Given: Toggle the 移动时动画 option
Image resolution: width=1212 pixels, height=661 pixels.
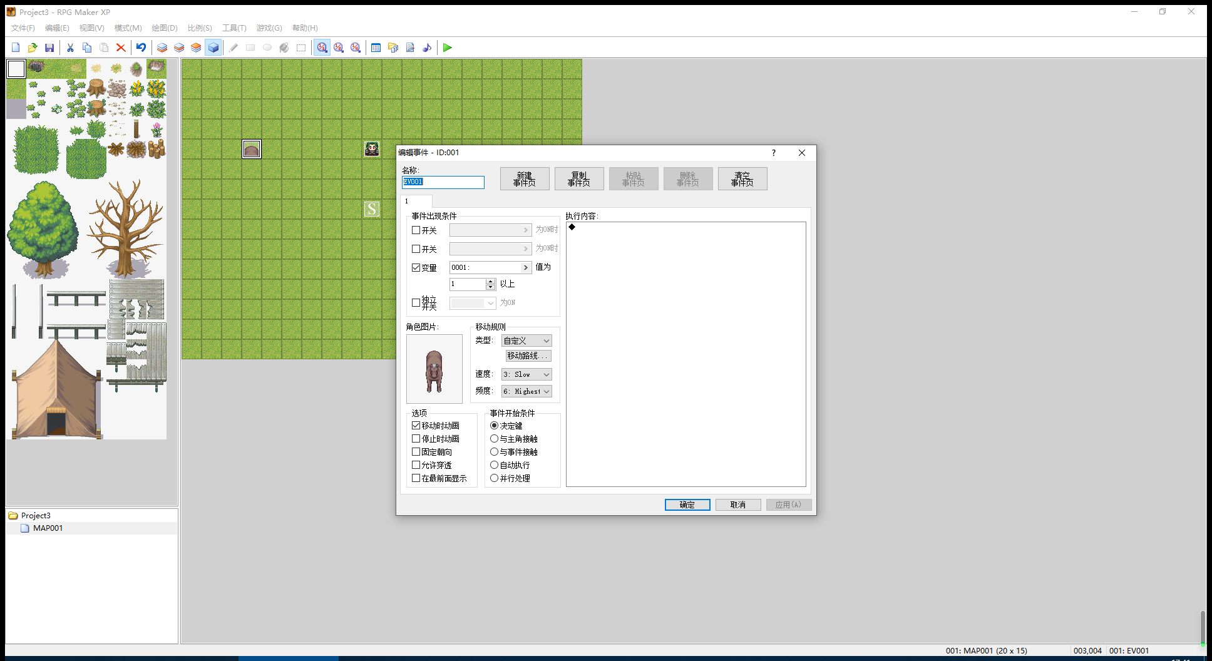Looking at the screenshot, I should coord(416,426).
